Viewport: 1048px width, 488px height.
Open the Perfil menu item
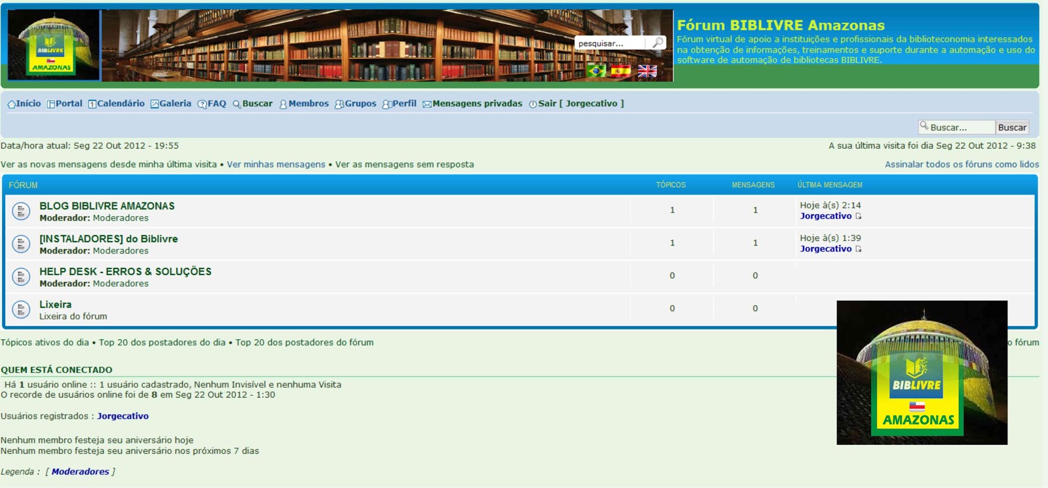pyautogui.click(x=400, y=103)
